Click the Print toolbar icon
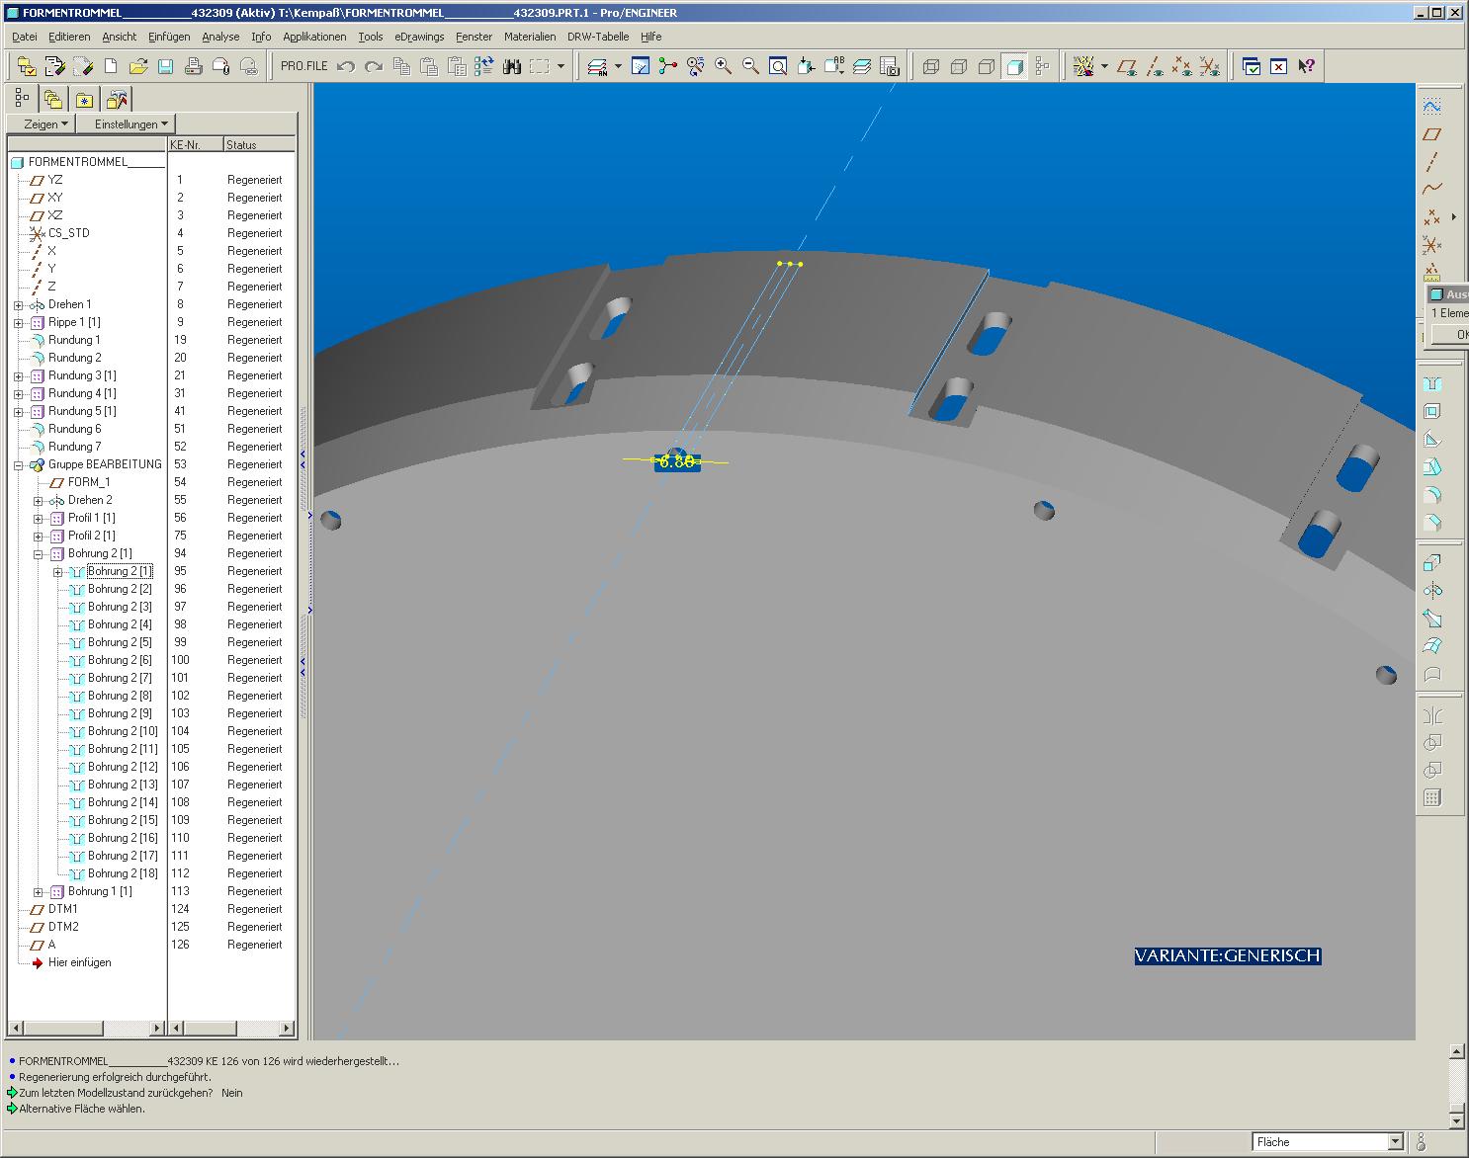Image resolution: width=1469 pixels, height=1158 pixels. tap(194, 66)
